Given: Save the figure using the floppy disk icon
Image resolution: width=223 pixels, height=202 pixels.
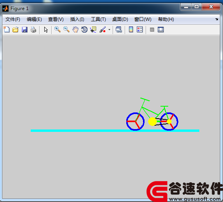Looking at the screenshot, I should (x=24, y=30).
